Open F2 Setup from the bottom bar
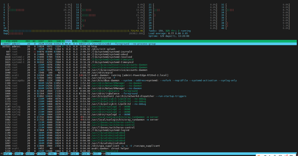 [x=17, y=154]
